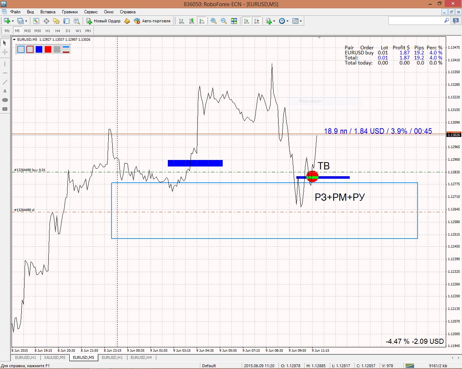Switch to the XAUUSD,M5 chart tab

(x=55, y=357)
